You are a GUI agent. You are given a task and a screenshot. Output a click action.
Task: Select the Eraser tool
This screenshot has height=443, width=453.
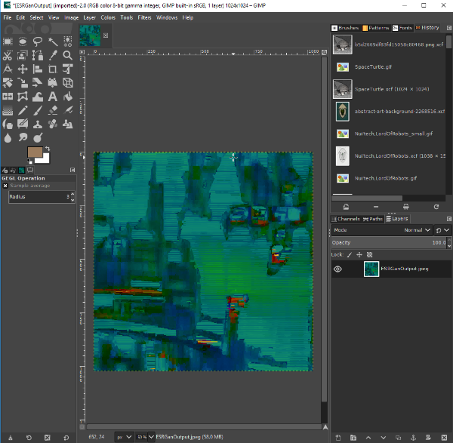[x=53, y=109]
